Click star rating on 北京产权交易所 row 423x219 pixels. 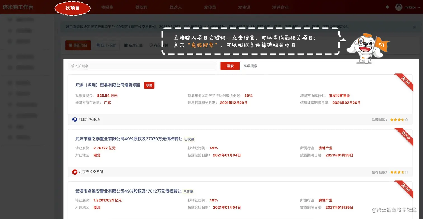tap(399, 172)
